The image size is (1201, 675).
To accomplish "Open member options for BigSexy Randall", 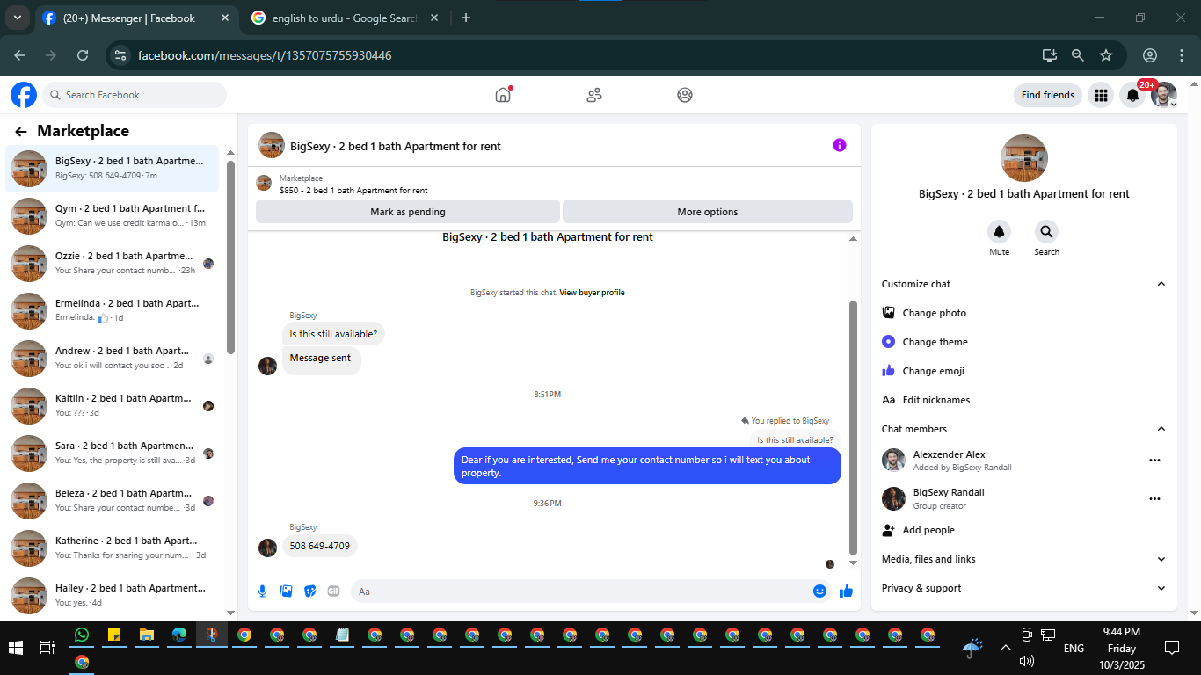I will [x=1154, y=498].
